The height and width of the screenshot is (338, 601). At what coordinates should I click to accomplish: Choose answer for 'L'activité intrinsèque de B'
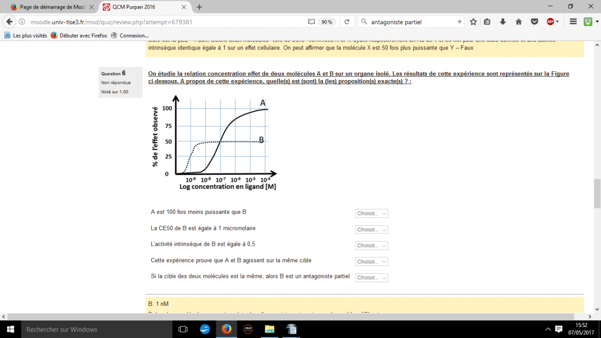click(372, 245)
